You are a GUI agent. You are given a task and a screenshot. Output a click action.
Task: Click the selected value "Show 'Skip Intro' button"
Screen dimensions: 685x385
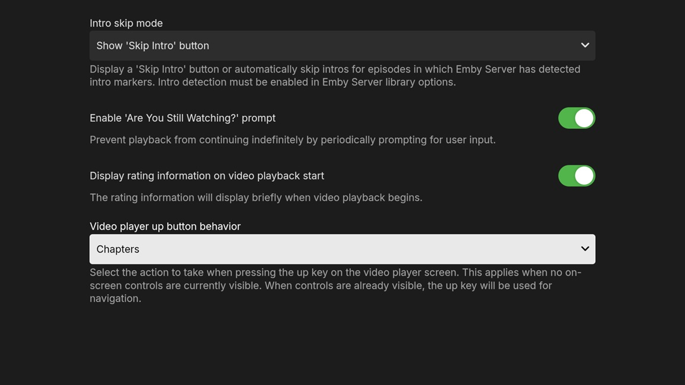(x=153, y=46)
